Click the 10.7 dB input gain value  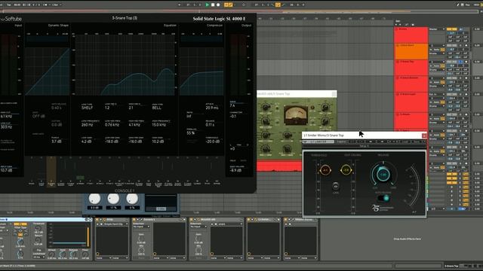7,170
